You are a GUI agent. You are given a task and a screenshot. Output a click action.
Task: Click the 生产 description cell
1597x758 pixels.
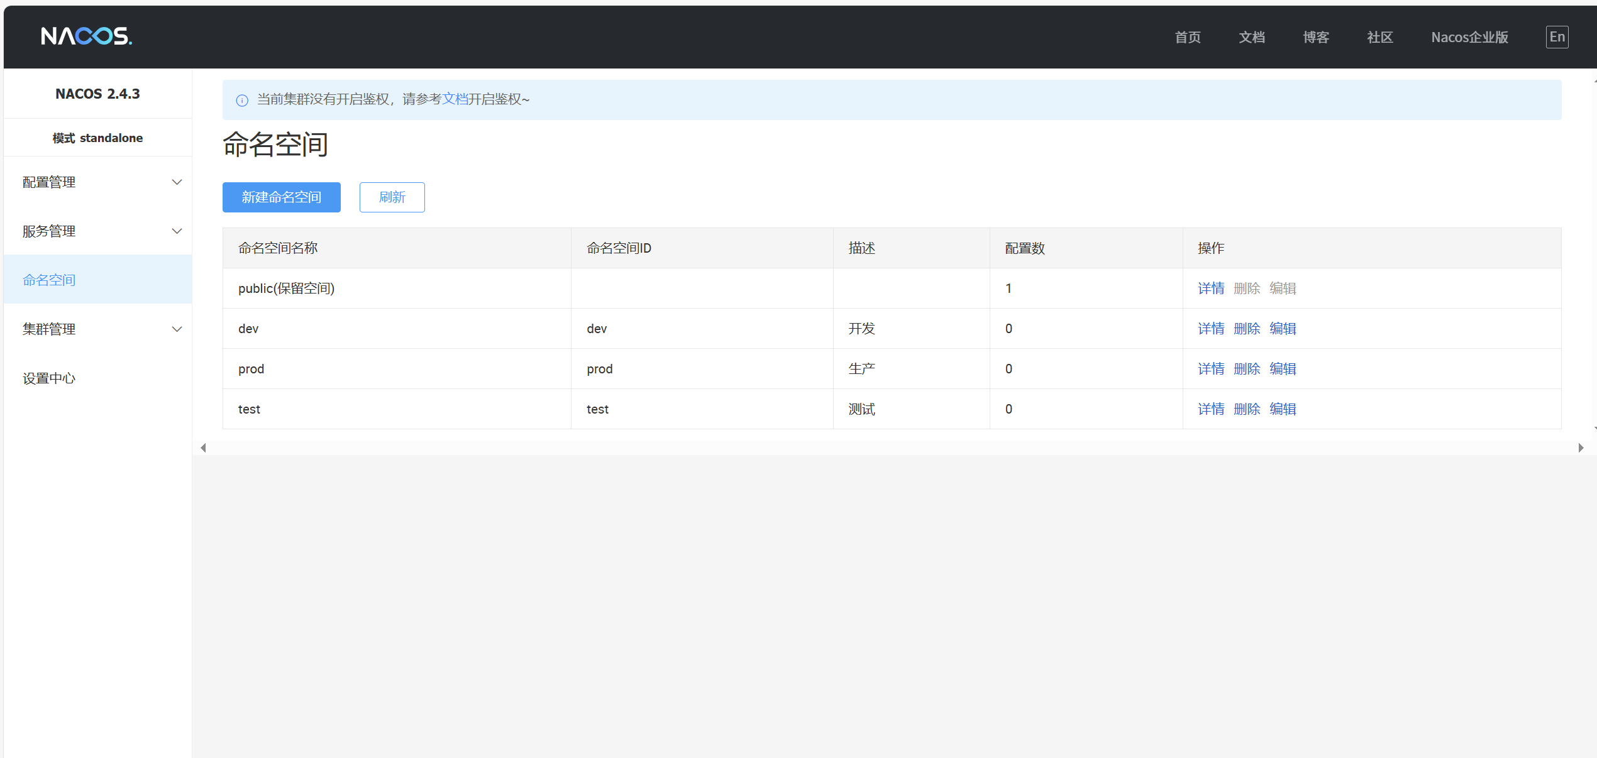[x=911, y=369]
